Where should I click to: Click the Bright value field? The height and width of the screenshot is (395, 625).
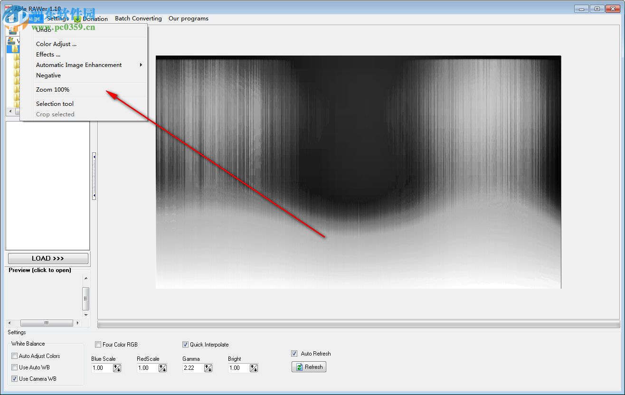click(x=239, y=368)
